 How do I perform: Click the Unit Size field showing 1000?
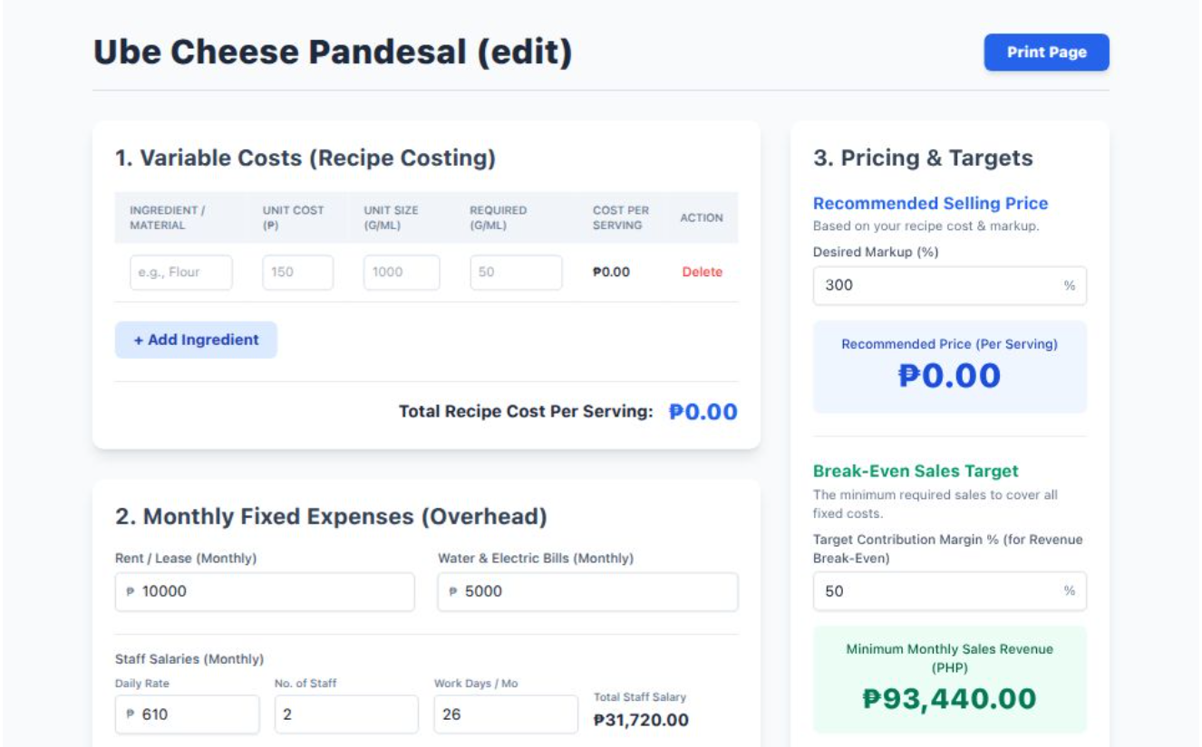(402, 272)
